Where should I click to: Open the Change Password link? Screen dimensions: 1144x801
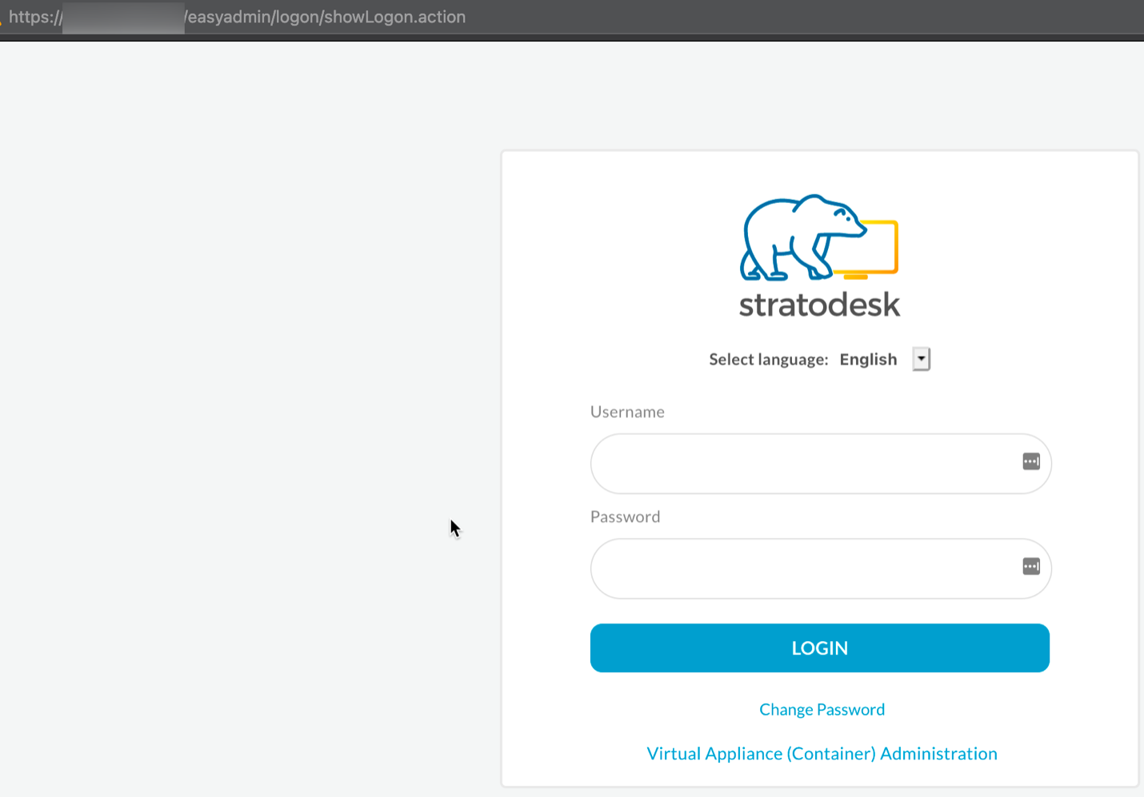822,710
